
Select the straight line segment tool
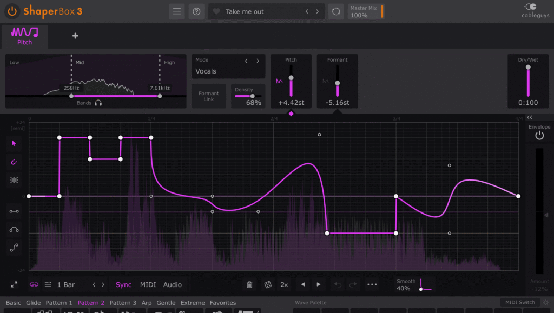(x=14, y=211)
